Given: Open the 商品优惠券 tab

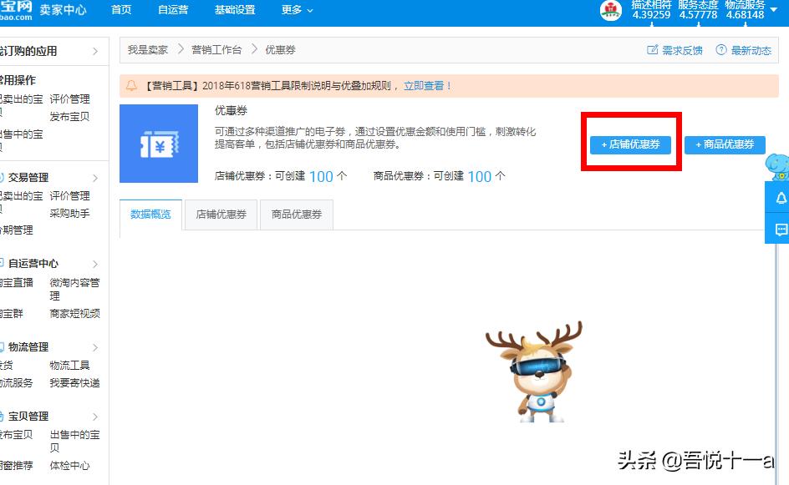Looking at the screenshot, I should click(297, 214).
